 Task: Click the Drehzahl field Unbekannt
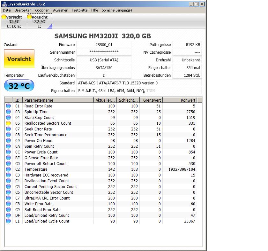pyautogui.click(x=187, y=60)
